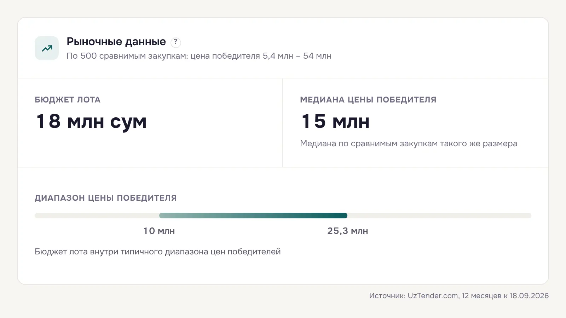Click the '15 млн' median value
566x318 pixels.
[x=335, y=121]
